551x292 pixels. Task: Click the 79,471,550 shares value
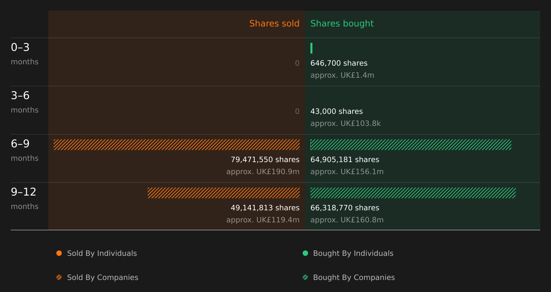(x=265, y=160)
